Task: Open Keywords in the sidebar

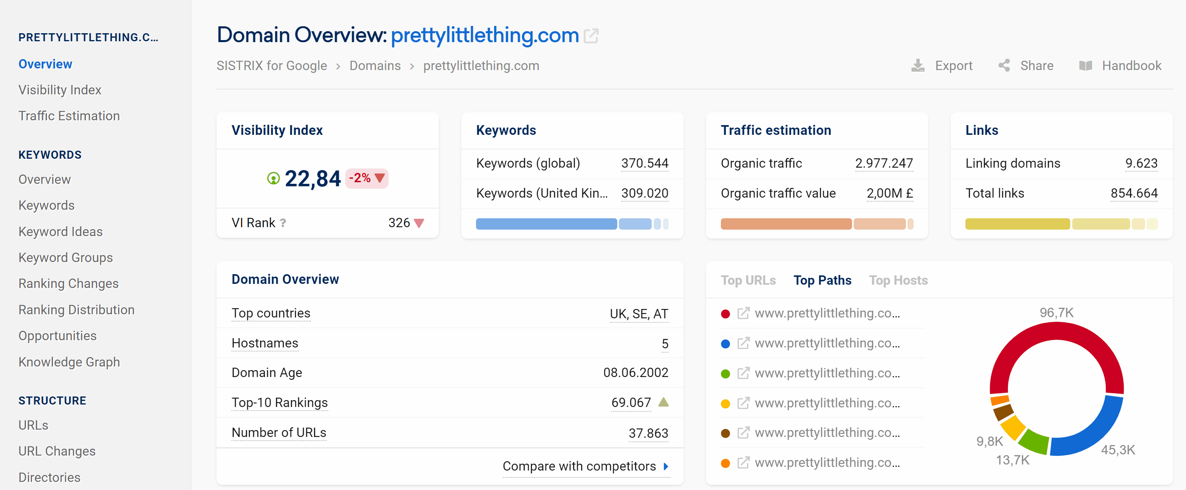Action: [47, 205]
